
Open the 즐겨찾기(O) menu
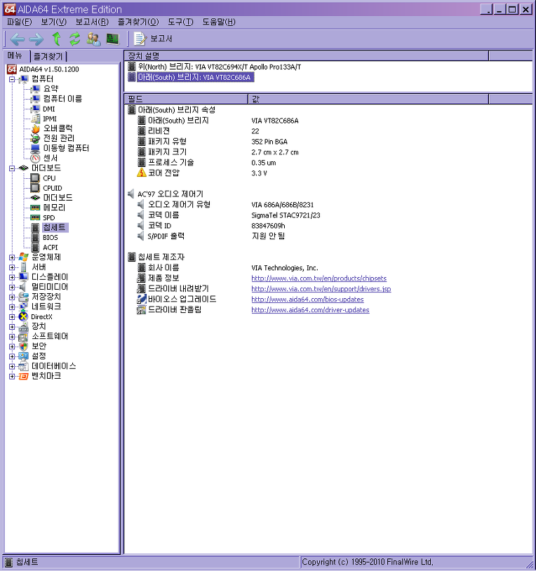tap(138, 22)
